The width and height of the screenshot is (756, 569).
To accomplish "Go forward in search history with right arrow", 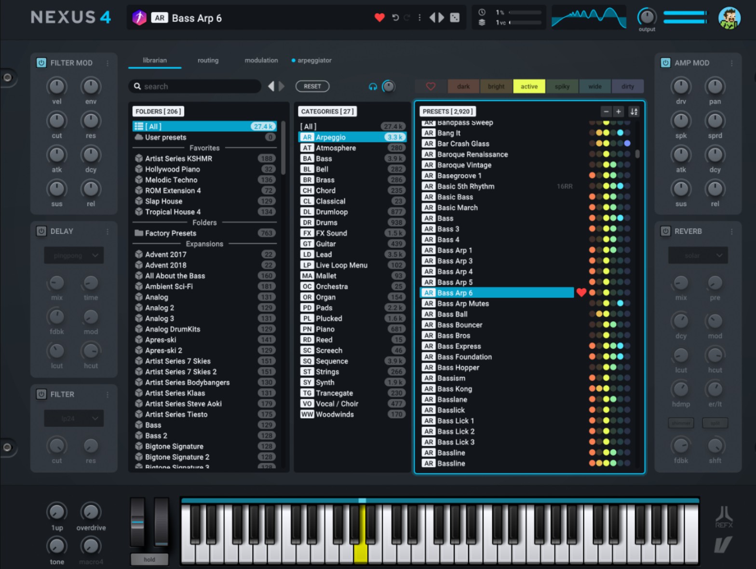I will point(282,86).
